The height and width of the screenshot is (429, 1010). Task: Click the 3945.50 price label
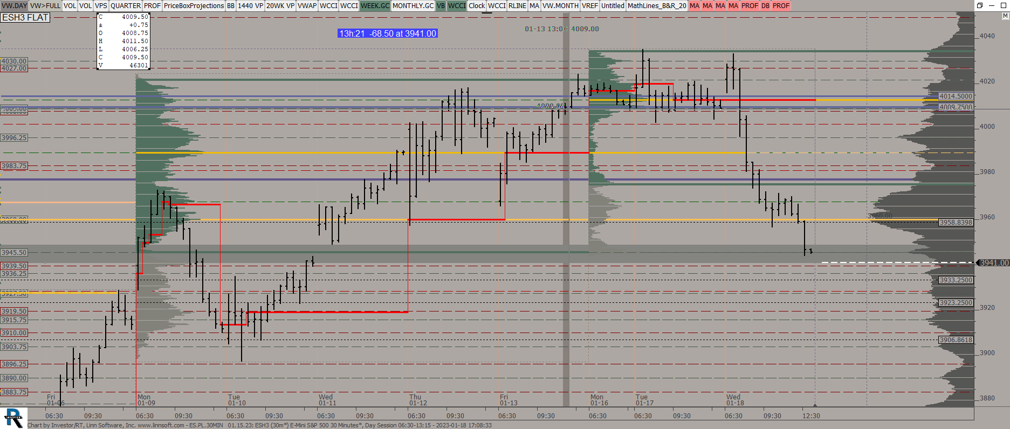14,252
